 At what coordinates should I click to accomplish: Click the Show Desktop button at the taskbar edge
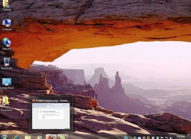(189, 137)
